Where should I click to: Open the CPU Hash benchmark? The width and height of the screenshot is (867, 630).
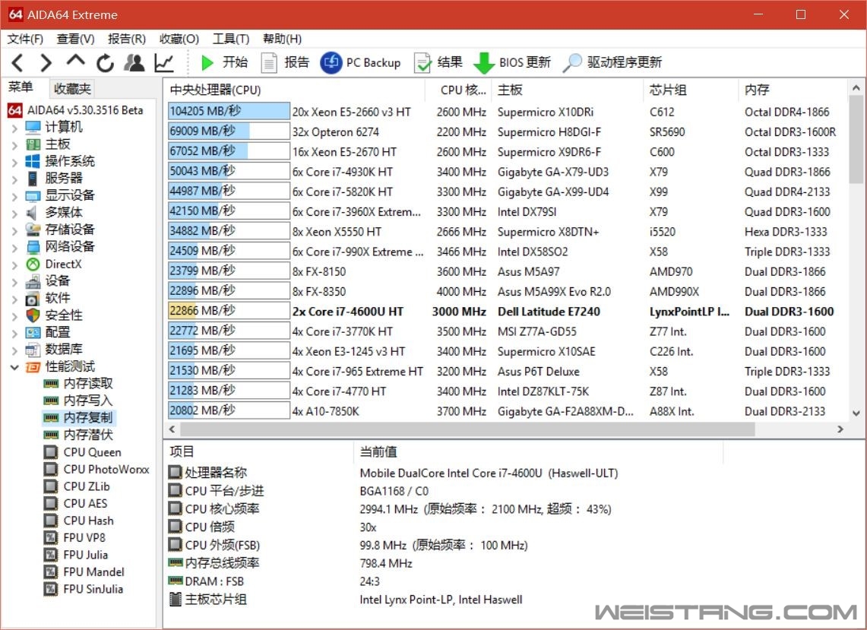pyautogui.click(x=78, y=521)
